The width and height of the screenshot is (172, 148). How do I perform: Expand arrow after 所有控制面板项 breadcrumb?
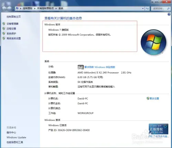tap(56, 8)
